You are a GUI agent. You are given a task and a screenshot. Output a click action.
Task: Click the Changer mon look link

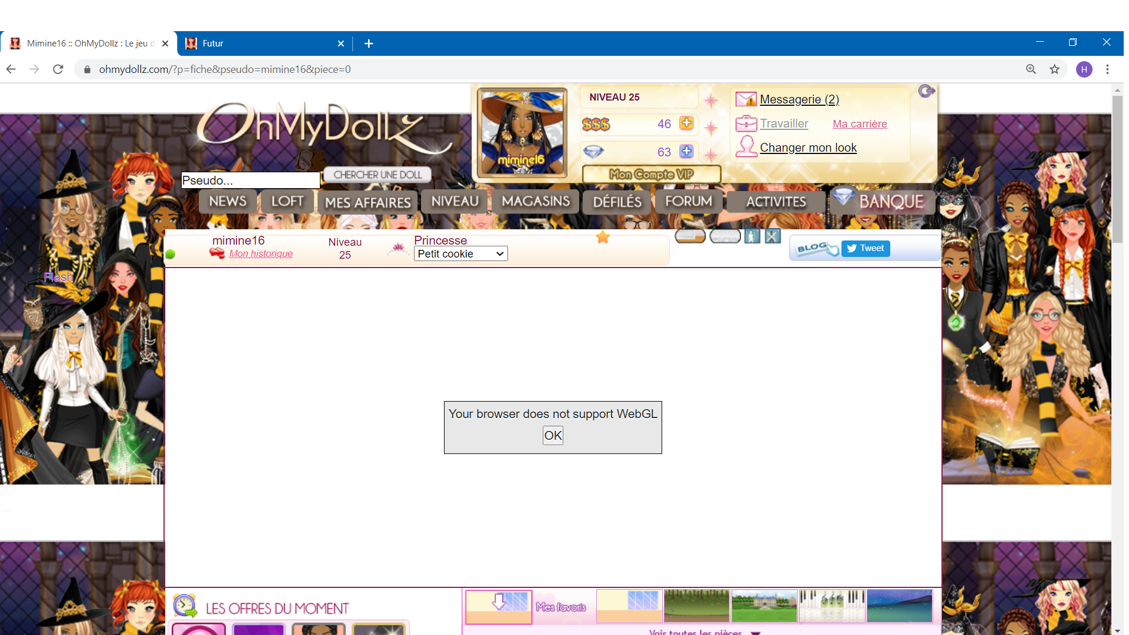[x=807, y=148]
